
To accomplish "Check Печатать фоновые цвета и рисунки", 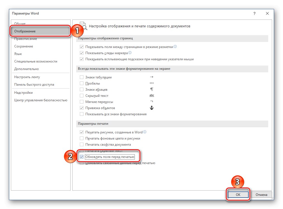I will point(81,138).
